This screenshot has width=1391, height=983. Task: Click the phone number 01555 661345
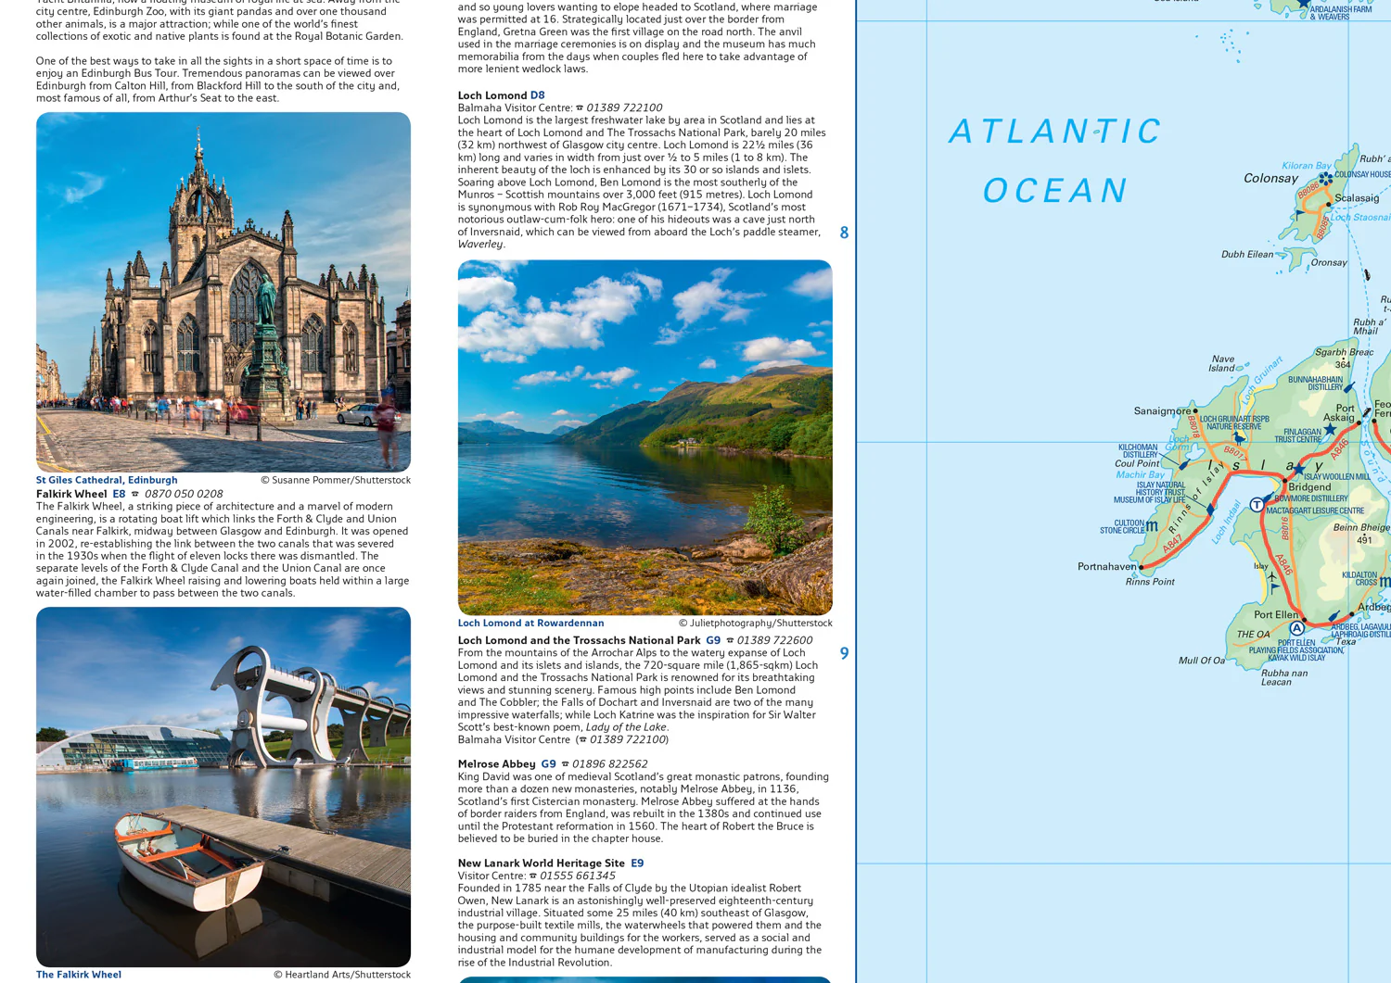pyautogui.click(x=578, y=876)
